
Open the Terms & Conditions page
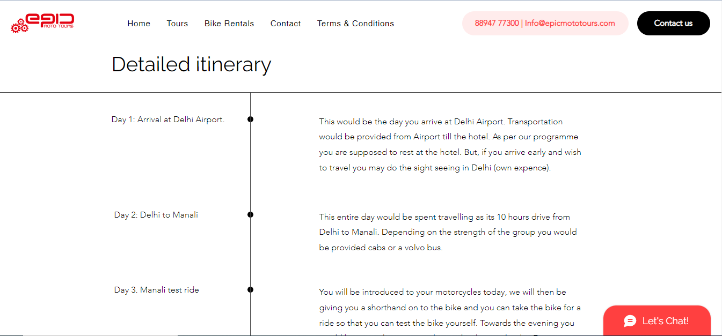[355, 24]
